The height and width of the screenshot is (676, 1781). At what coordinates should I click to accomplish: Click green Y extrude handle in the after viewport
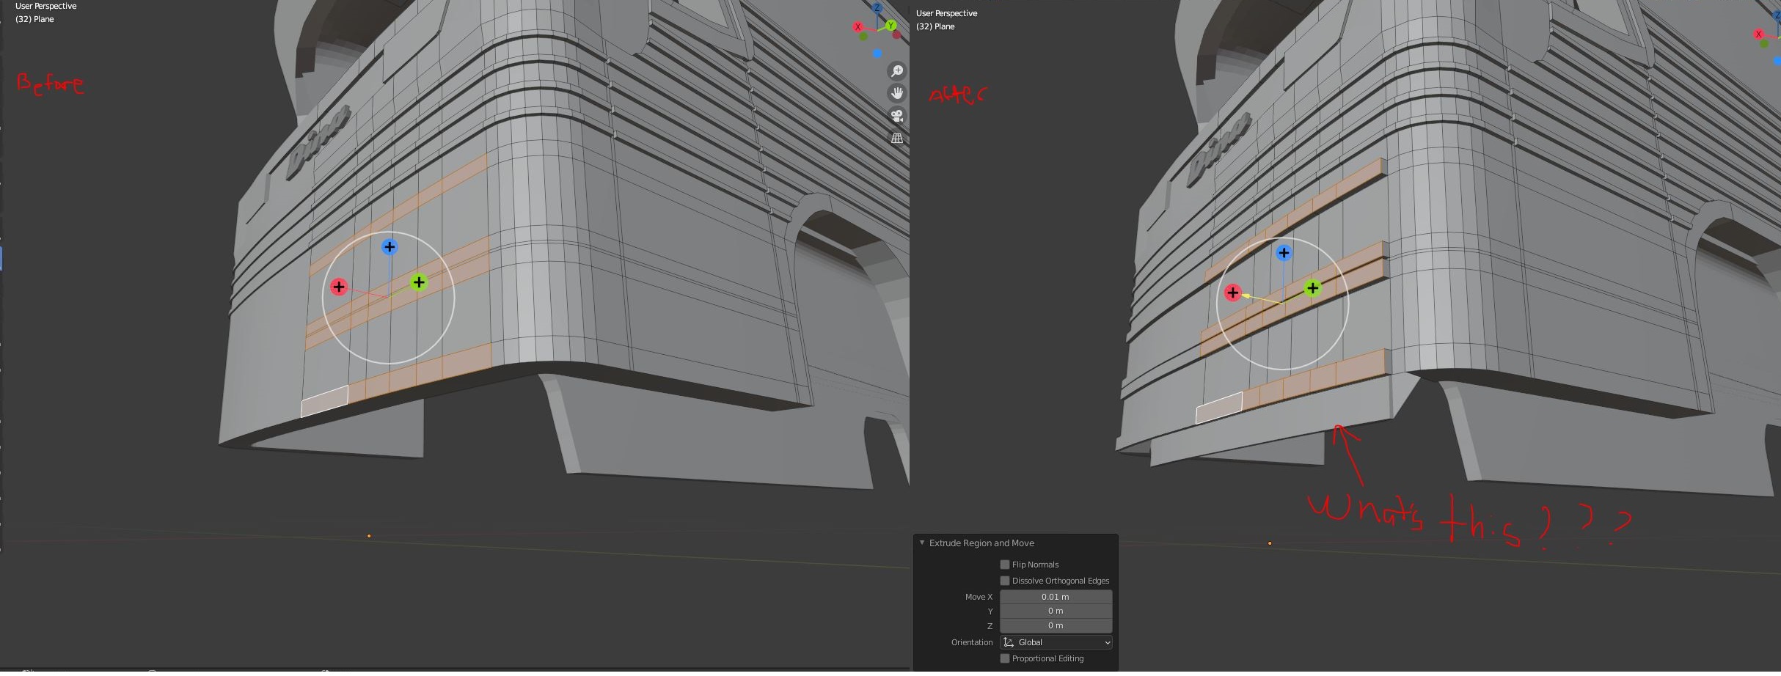click(x=1312, y=288)
